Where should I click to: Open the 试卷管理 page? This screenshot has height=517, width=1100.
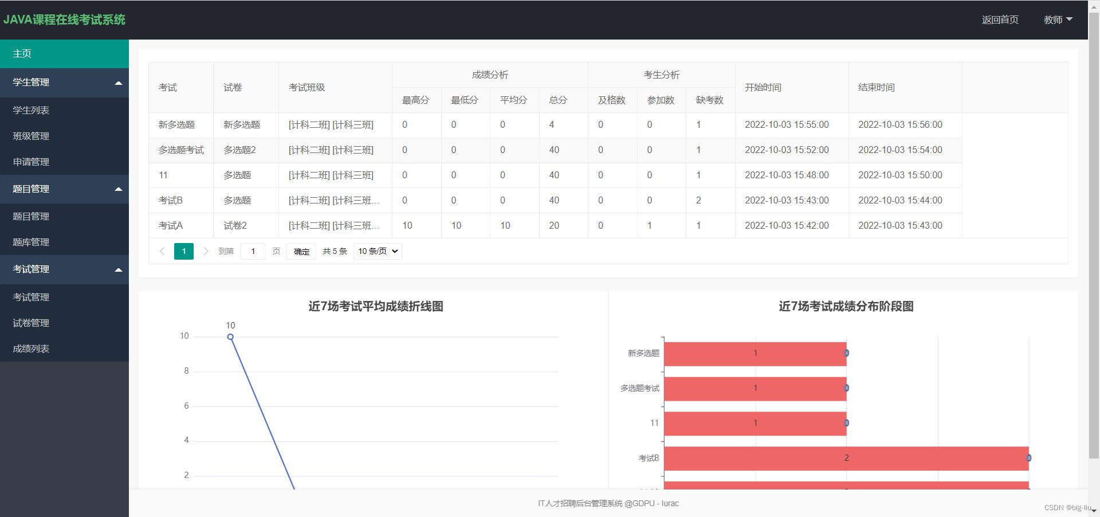pos(30,323)
